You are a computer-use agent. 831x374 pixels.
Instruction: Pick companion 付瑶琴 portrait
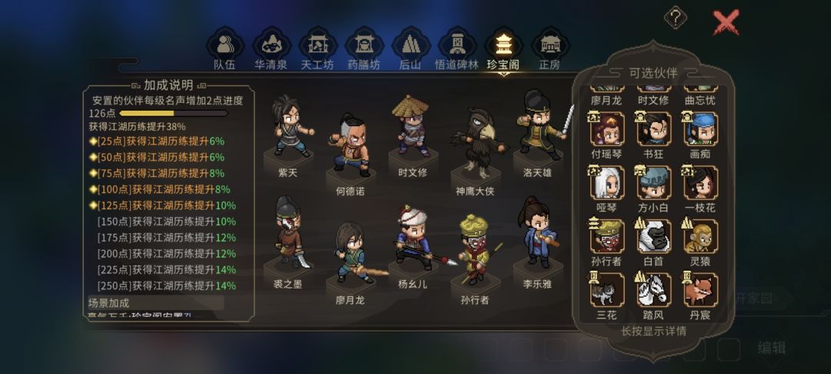[607, 129]
